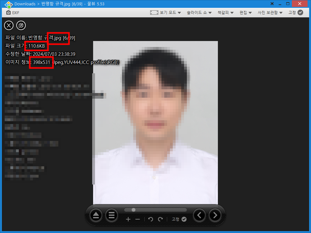Toggle 고정 pin on the top toolbar
311x233 pixels.
[x=294, y=13]
